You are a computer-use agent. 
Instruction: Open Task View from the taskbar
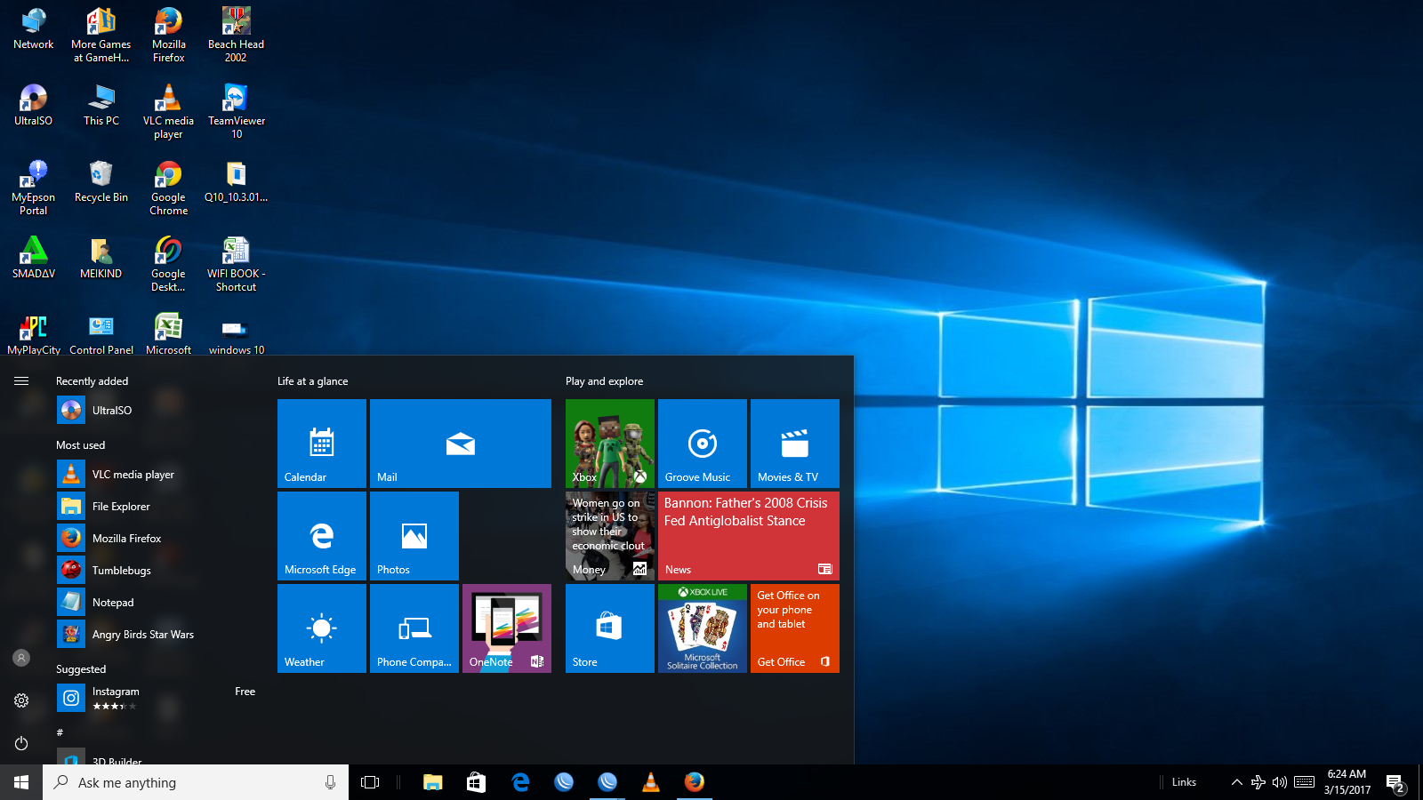click(370, 782)
